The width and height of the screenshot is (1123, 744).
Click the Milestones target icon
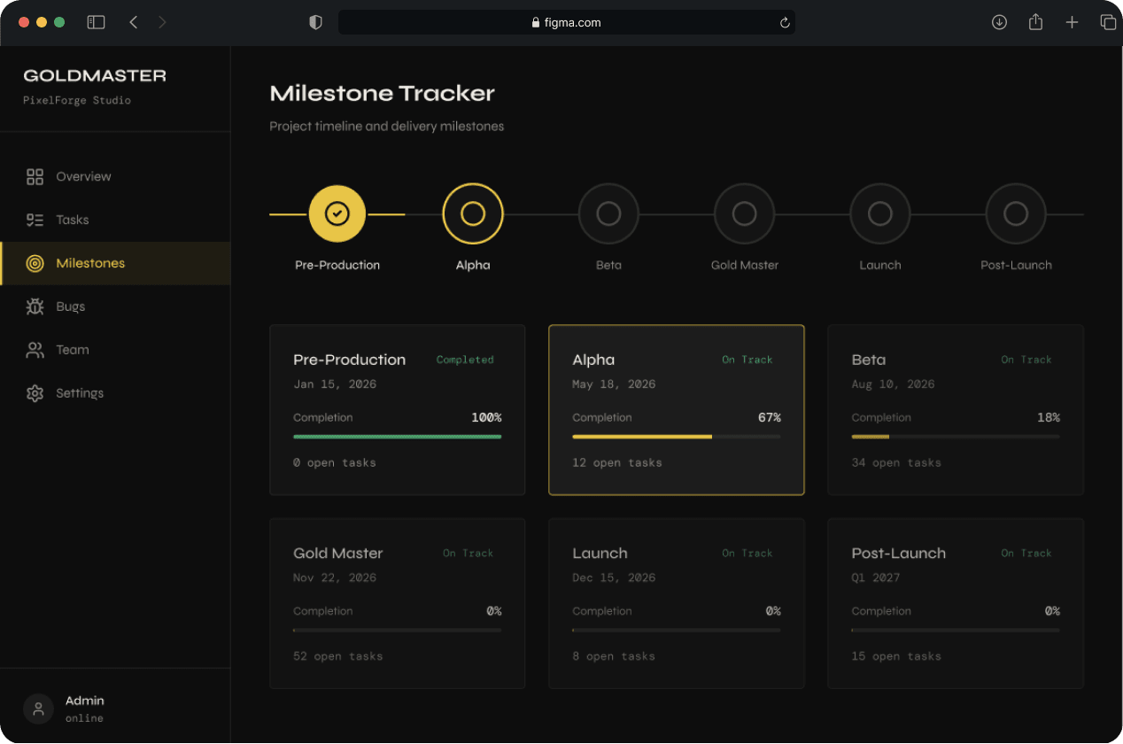click(35, 263)
